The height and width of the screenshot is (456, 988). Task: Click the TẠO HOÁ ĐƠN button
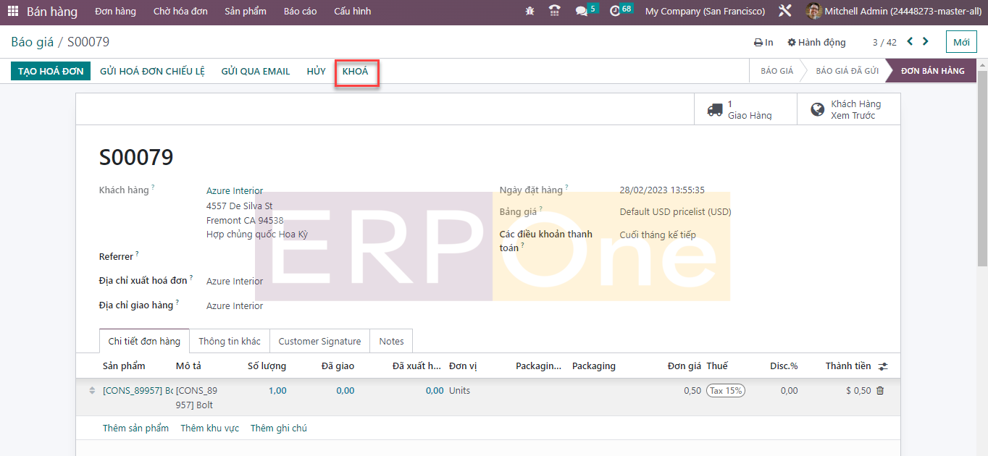click(x=51, y=71)
